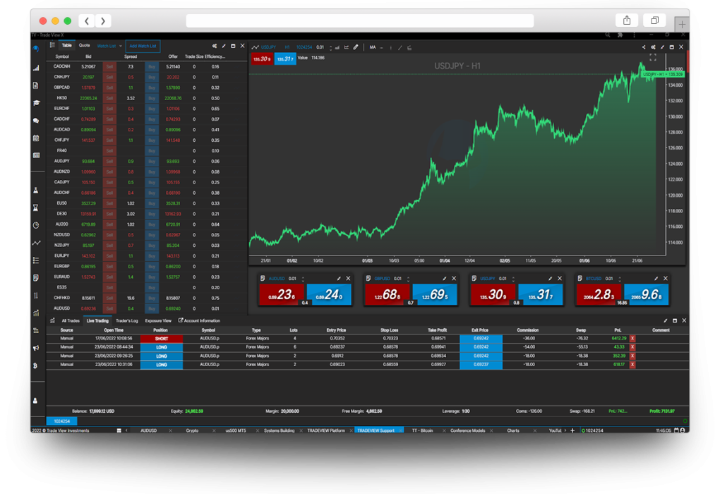The height and width of the screenshot is (494, 720).
Task: Open the chat bubbles icon in sidebar
Action: coord(36,121)
